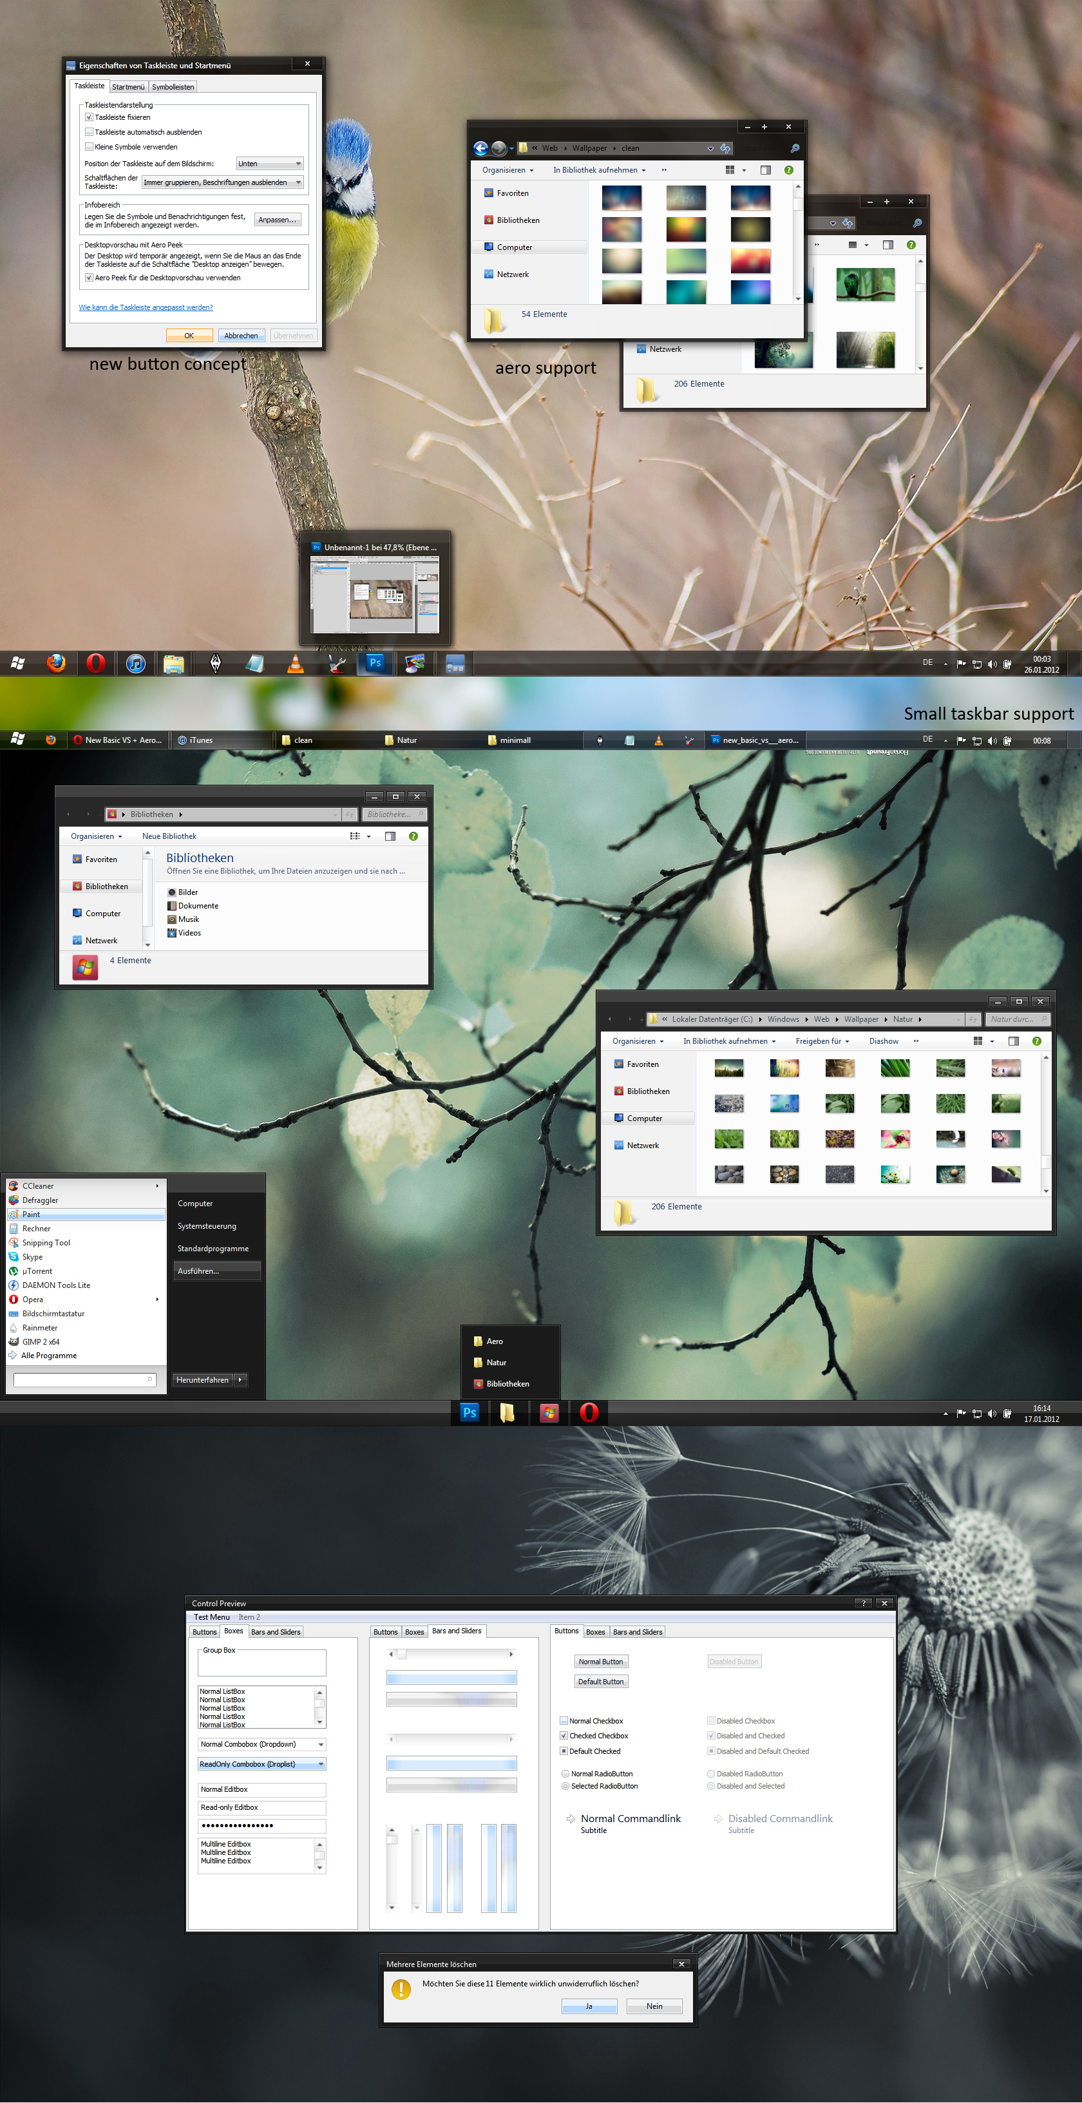Image resolution: width=1082 pixels, height=2103 pixels.
Task: Toggle the preview pane icon in the Natur window
Action: pyautogui.click(x=1014, y=1041)
